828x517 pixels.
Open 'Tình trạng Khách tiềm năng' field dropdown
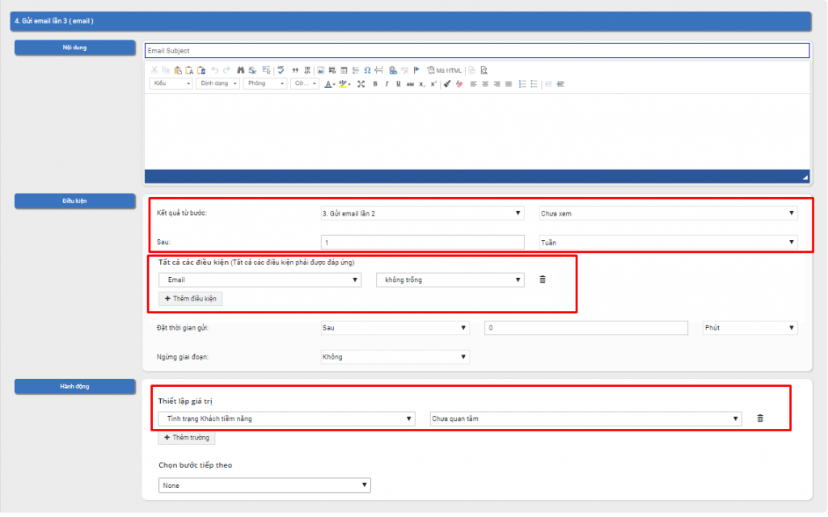coord(287,418)
